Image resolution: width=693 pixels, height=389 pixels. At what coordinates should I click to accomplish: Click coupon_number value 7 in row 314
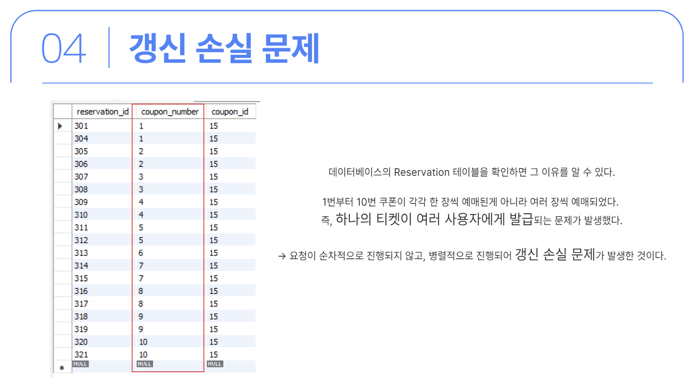tap(141, 266)
